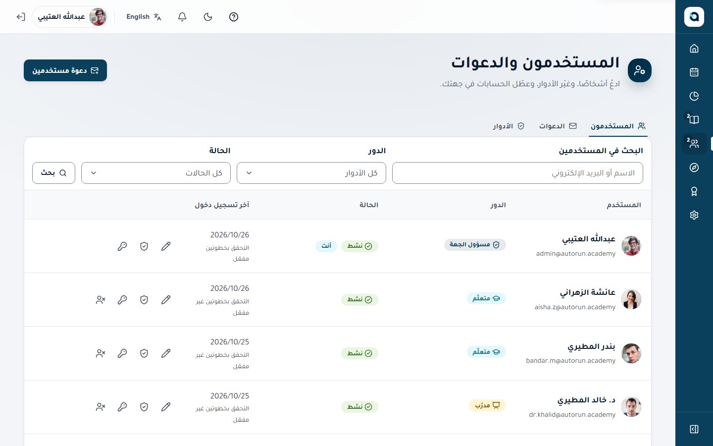Open the كل الأدوار role dropdown
This screenshot has width=713, height=446.
pos(311,173)
